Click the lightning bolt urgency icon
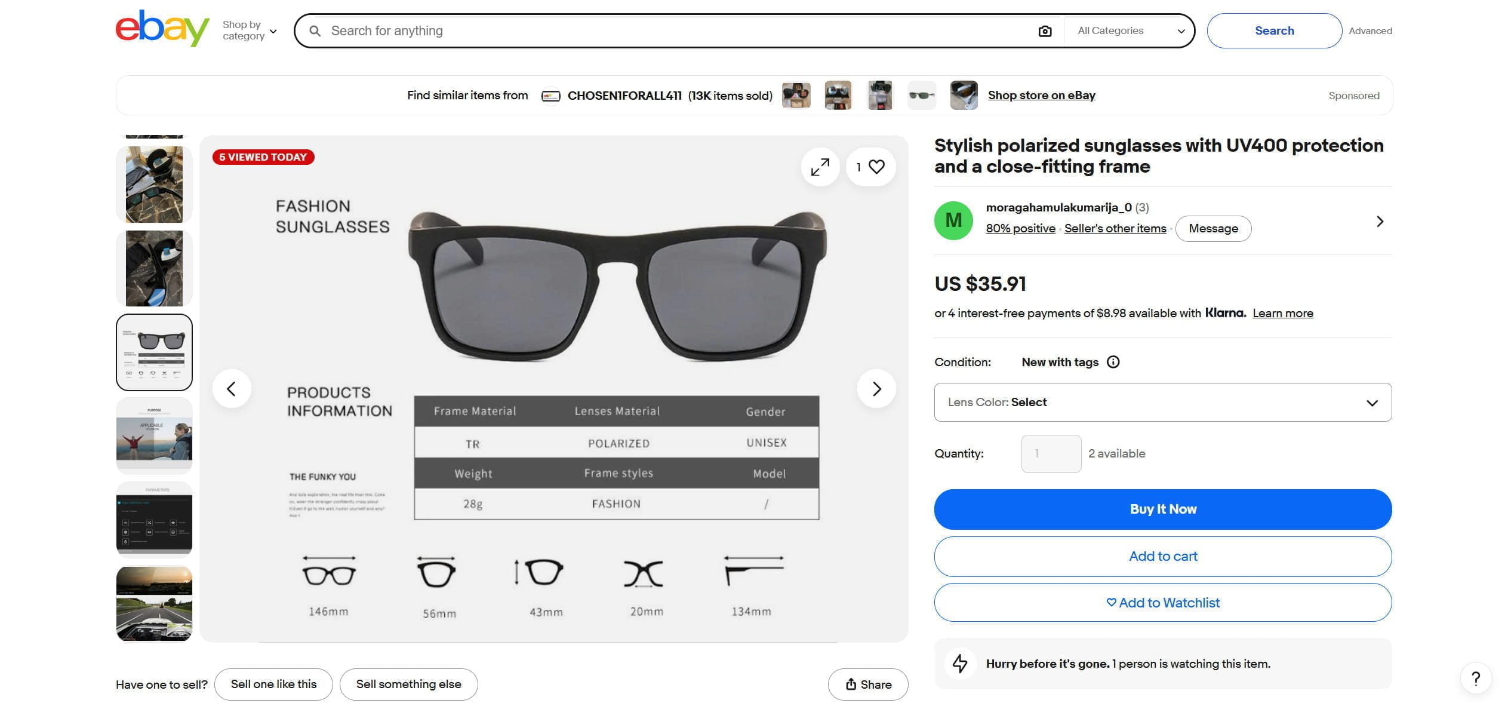The height and width of the screenshot is (706, 1508). [x=960, y=664]
